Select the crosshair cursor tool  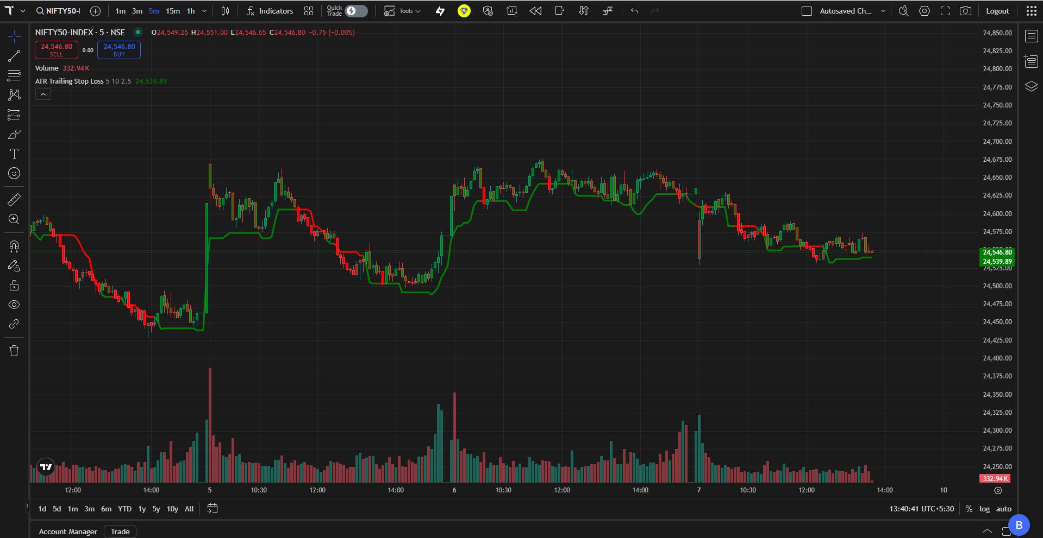(14, 36)
